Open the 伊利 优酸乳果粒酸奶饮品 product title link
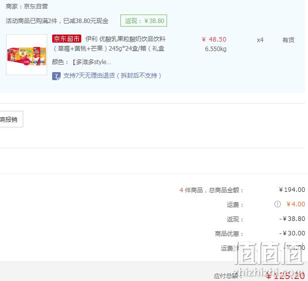The image size is (308, 281). (109, 44)
